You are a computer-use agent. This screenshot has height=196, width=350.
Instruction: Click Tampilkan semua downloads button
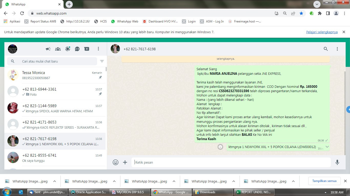tap(324, 181)
